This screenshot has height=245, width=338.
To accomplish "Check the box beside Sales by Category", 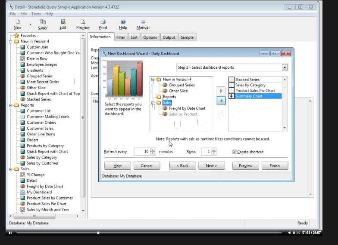I will coord(232,85).
